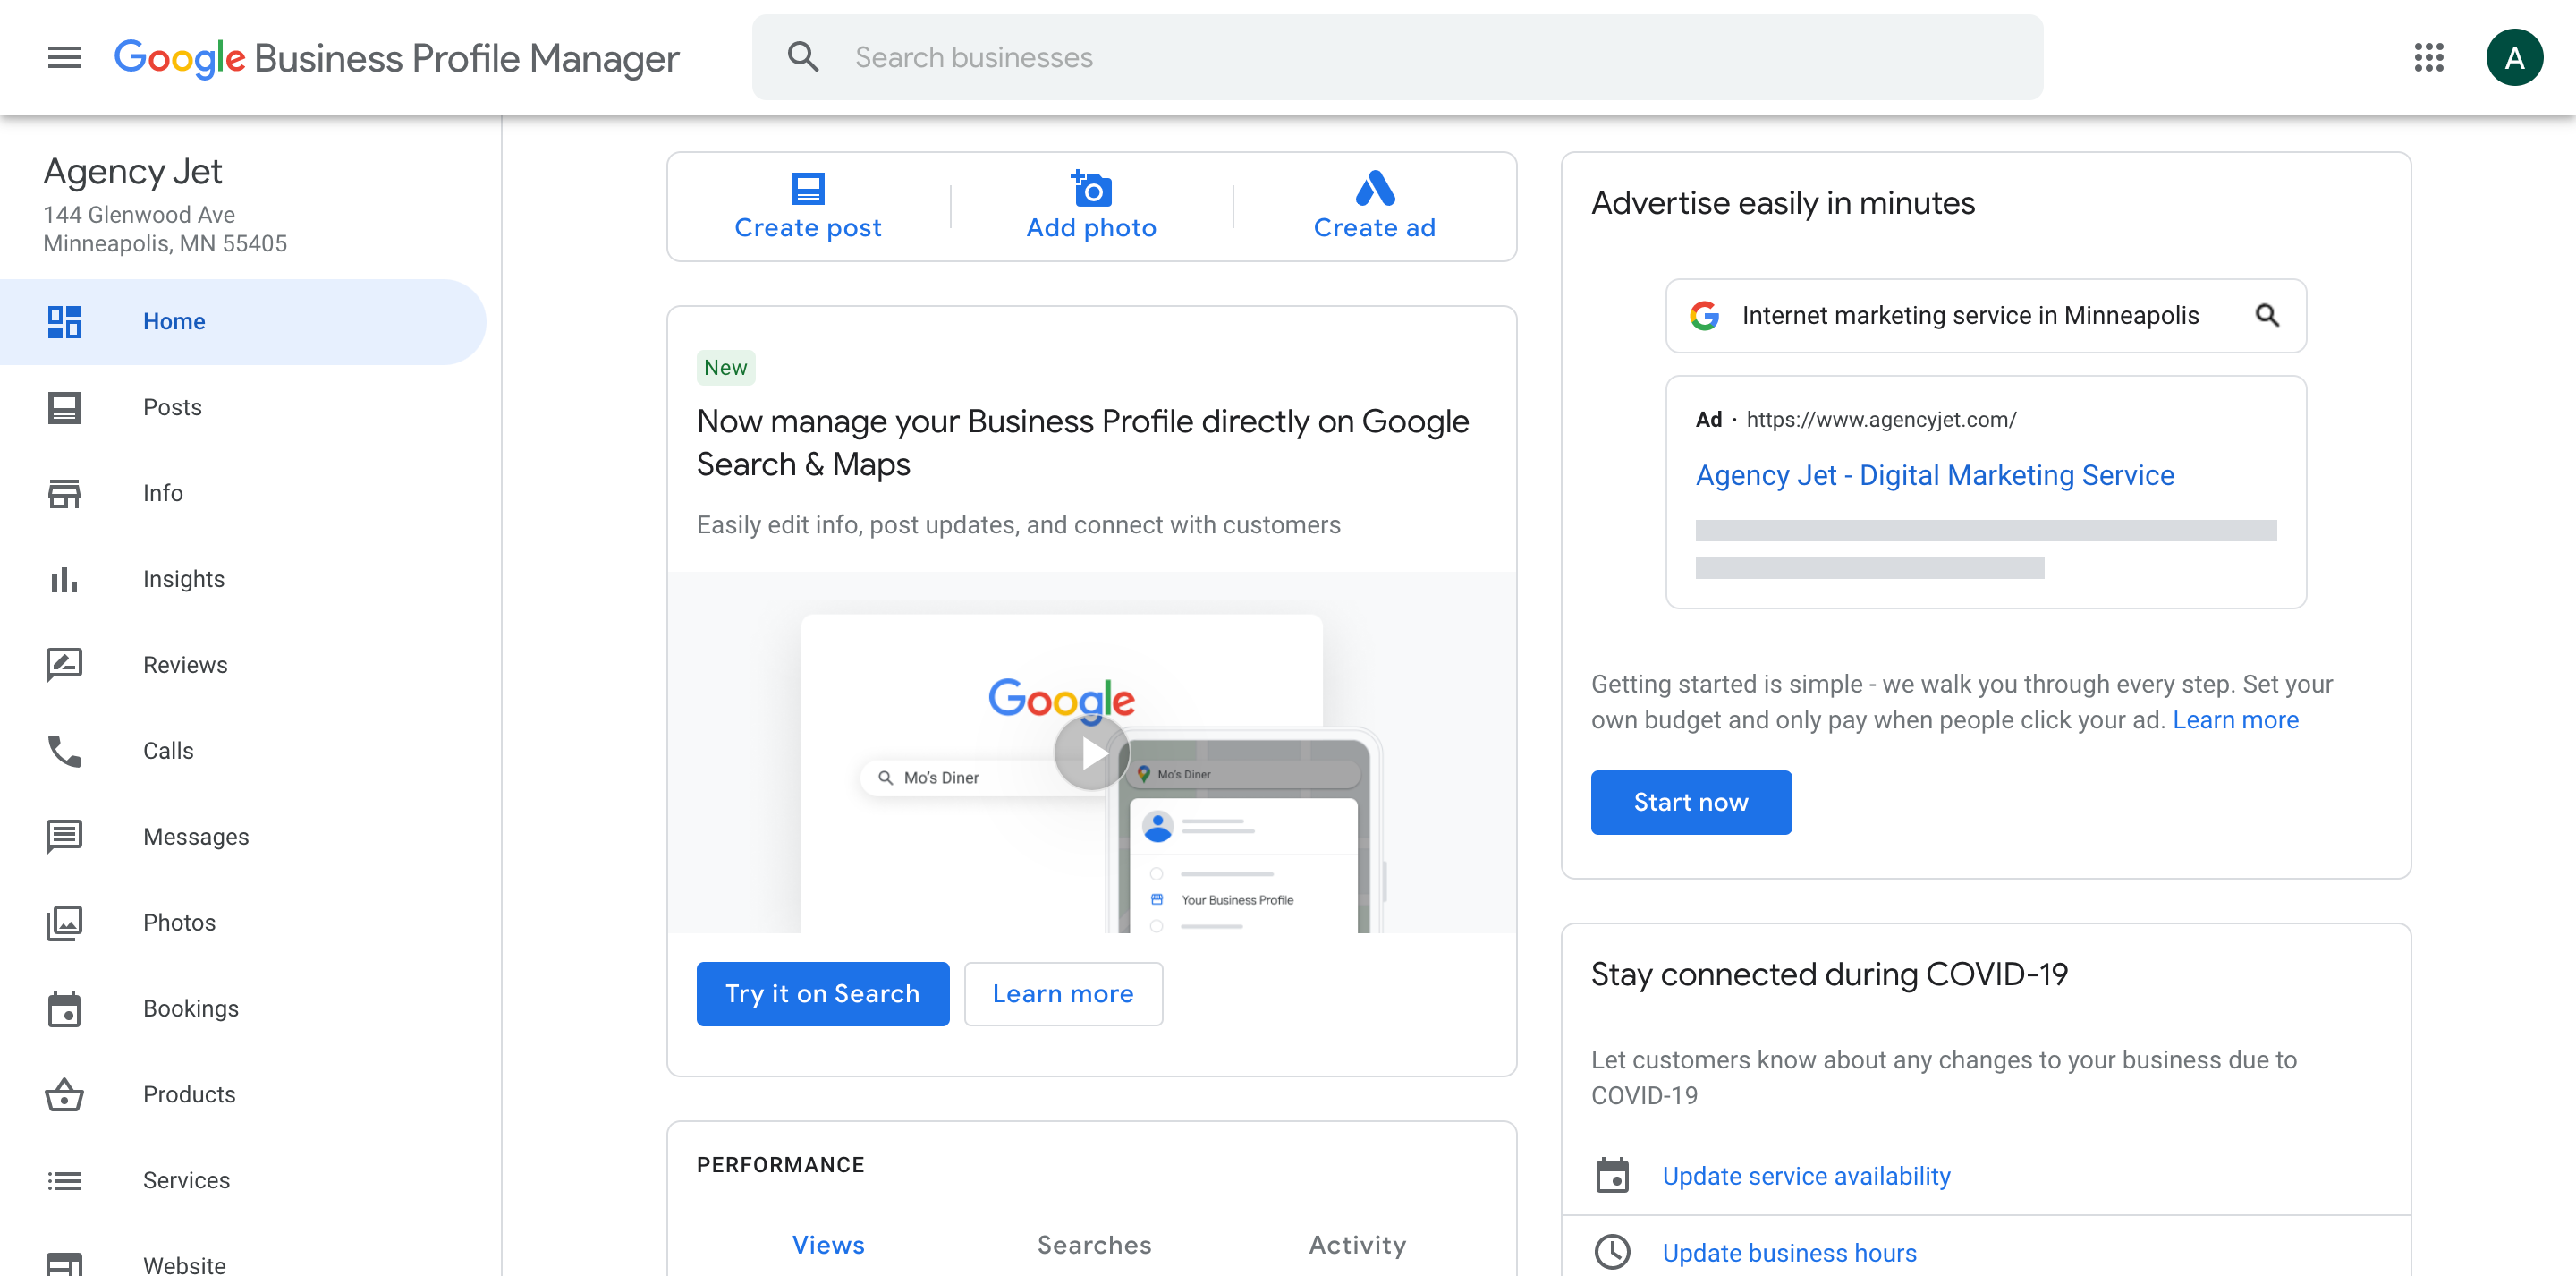Click the Products basket icon
The width and height of the screenshot is (2576, 1276).
(x=64, y=1093)
